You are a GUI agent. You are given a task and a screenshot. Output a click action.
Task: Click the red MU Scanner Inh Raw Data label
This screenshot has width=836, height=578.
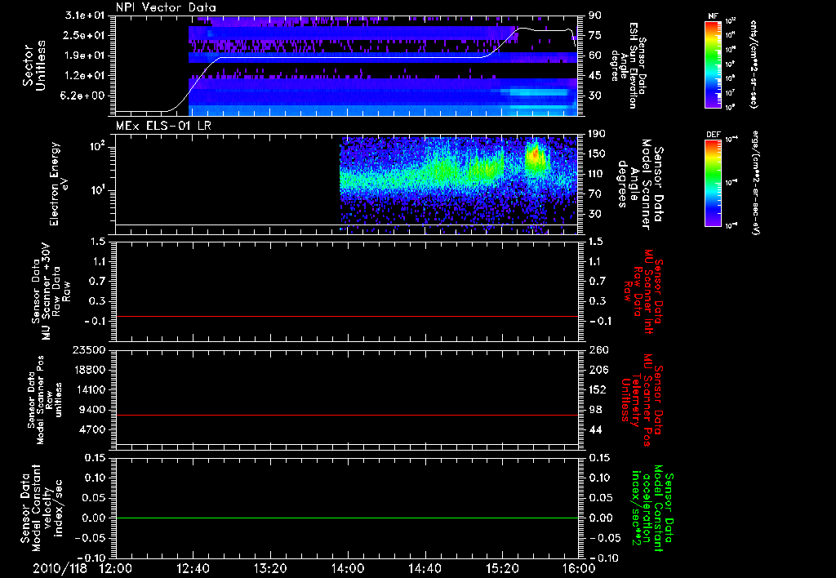tap(643, 291)
